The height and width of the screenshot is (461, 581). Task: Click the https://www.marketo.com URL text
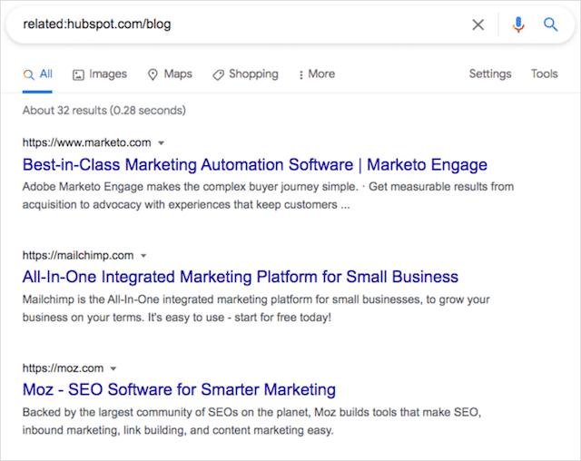click(x=86, y=143)
